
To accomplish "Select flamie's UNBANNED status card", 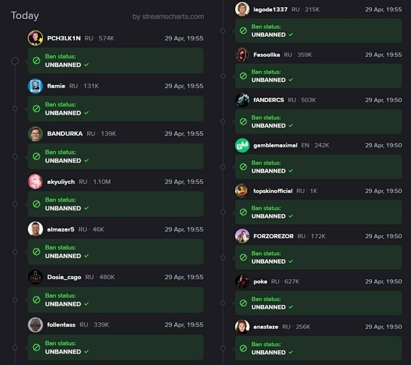I will point(115,109).
